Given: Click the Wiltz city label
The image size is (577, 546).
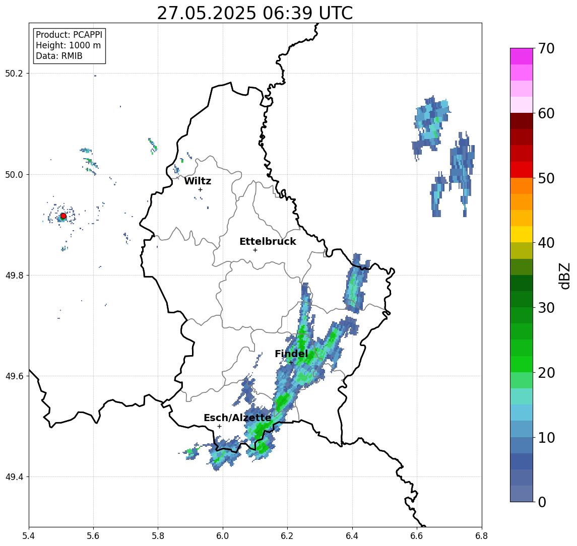Looking at the screenshot, I should (198, 181).
